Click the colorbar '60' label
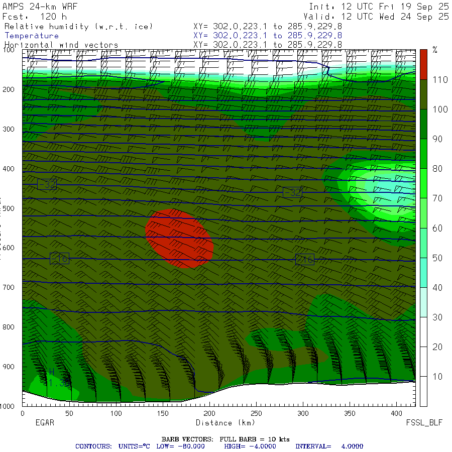The width and height of the screenshot is (452, 452). pos(437,228)
